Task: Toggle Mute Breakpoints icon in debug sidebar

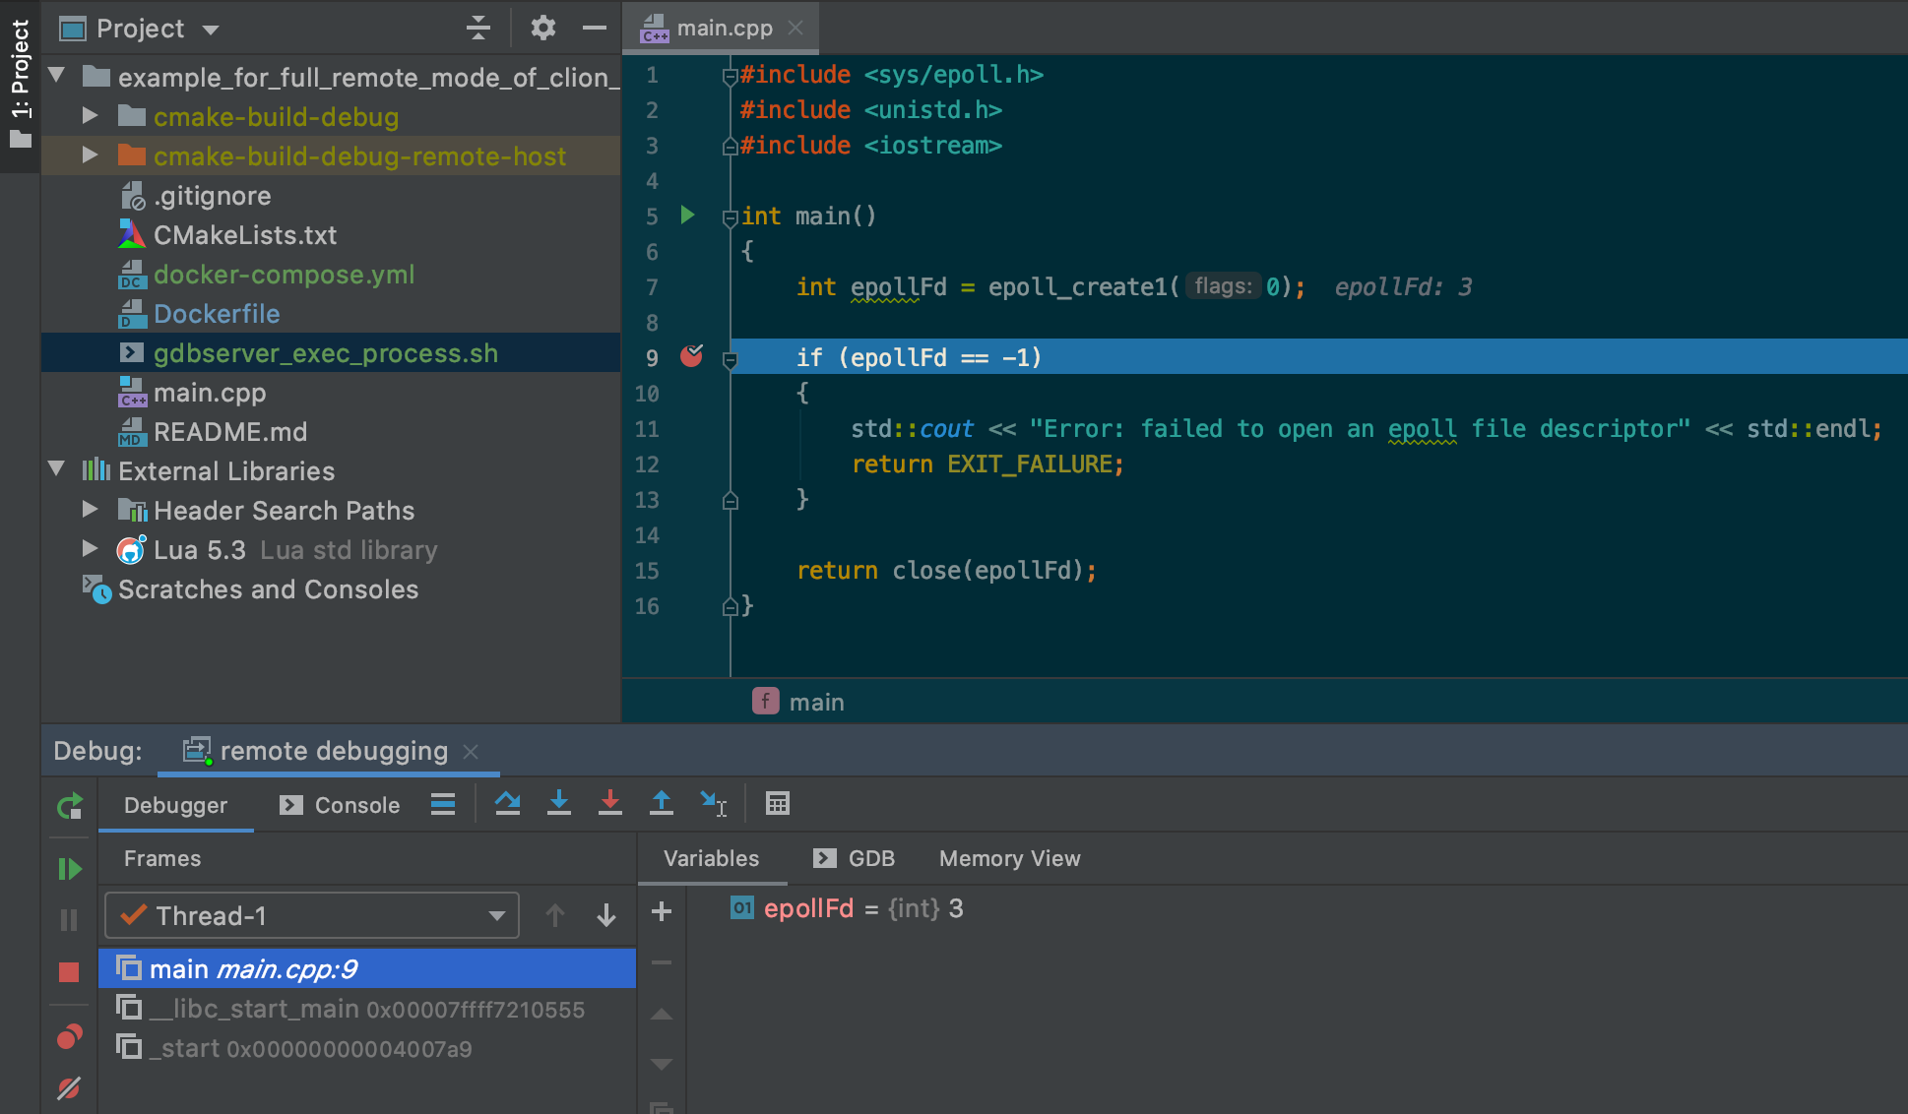Action: (x=69, y=1088)
